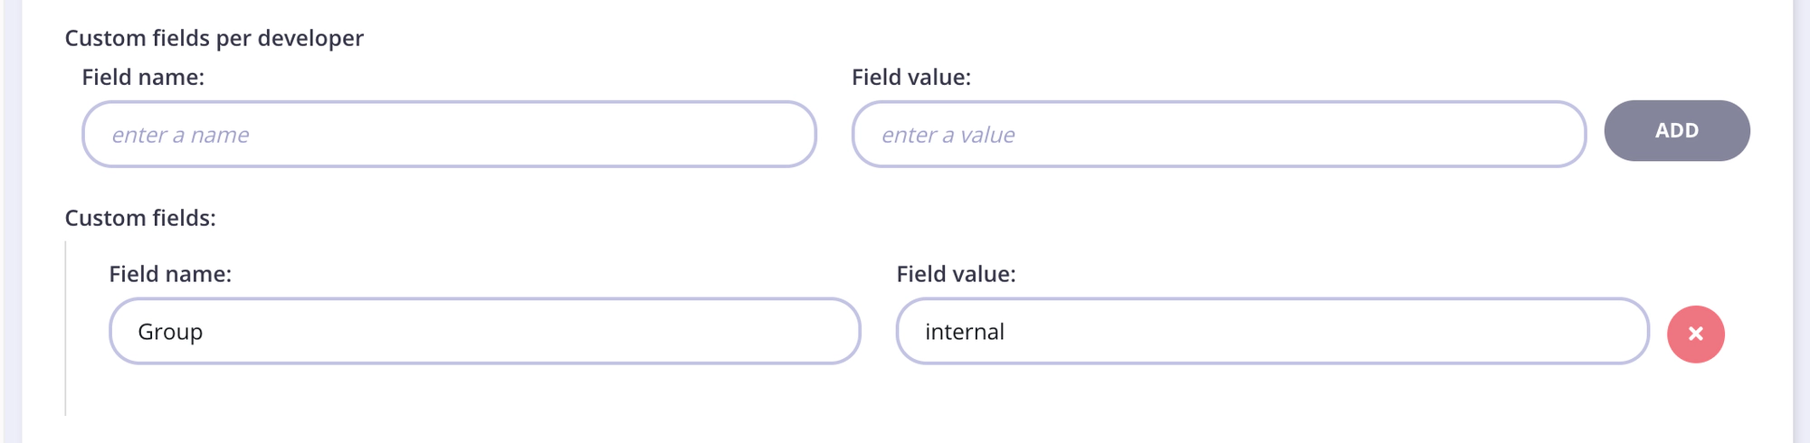Click the 'Custom fields per developer' heading

[x=214, y=38]
